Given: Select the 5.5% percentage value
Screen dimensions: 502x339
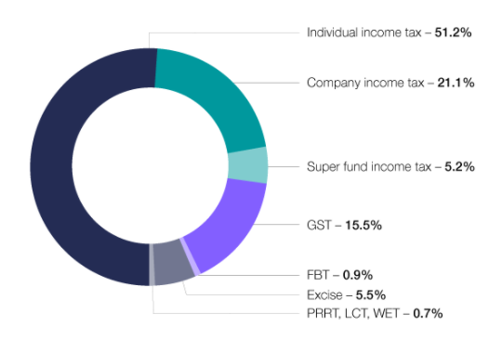Looking at the screenshot, I should pyautogui.click(x=371, y=294).
